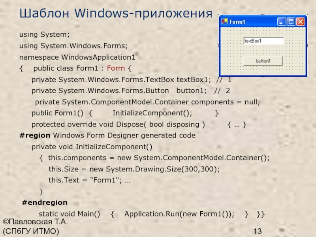Click the "(СПбГУ ИТМО)" footer text
The height and width of the screenshot is (237, 316).
(31, 231)
